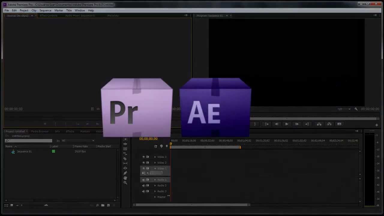Expand the Video 2 track

pyautogui.click(x=155, y=163)
